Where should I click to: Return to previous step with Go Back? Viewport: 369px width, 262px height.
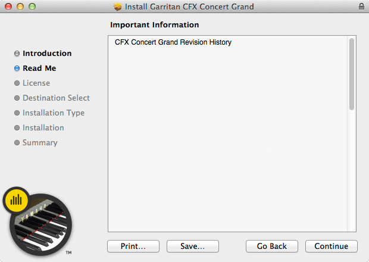272,247
